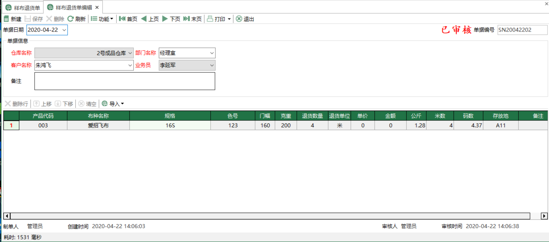Click the 色号 column header
Screen dimensions: 549x242
click(x=233, y=116)
